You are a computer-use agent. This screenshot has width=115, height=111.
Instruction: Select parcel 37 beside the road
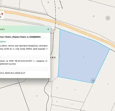(x=58, y=25)
